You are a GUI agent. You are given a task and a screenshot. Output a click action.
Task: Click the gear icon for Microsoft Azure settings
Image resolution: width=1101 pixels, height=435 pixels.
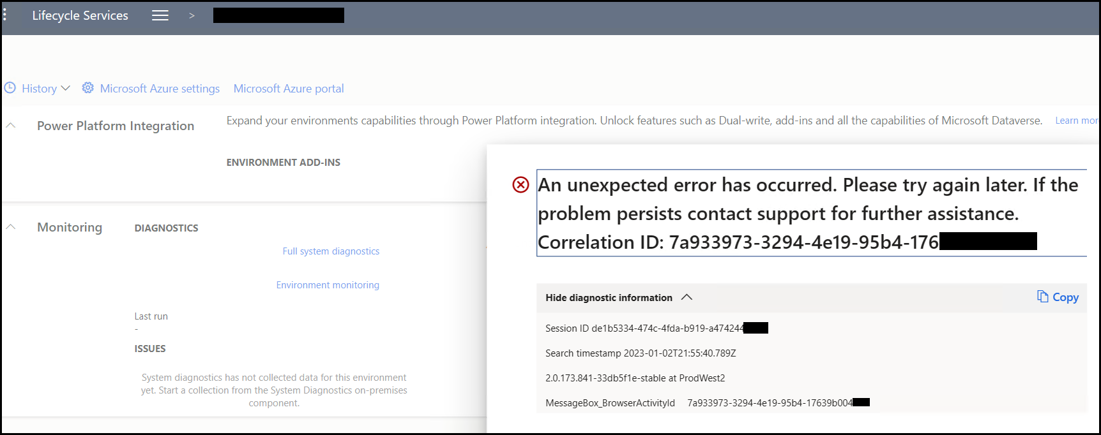pos(87,87)
